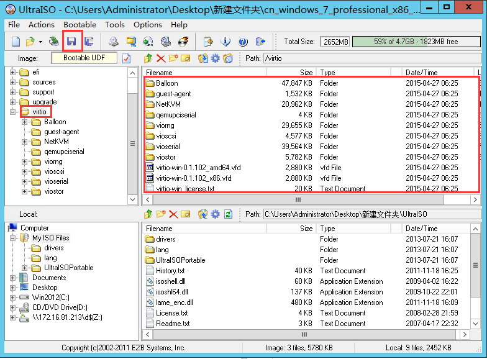Click the blue Help question mark icon
Screen dimensions: 487x359
click(x=243, y=41)
